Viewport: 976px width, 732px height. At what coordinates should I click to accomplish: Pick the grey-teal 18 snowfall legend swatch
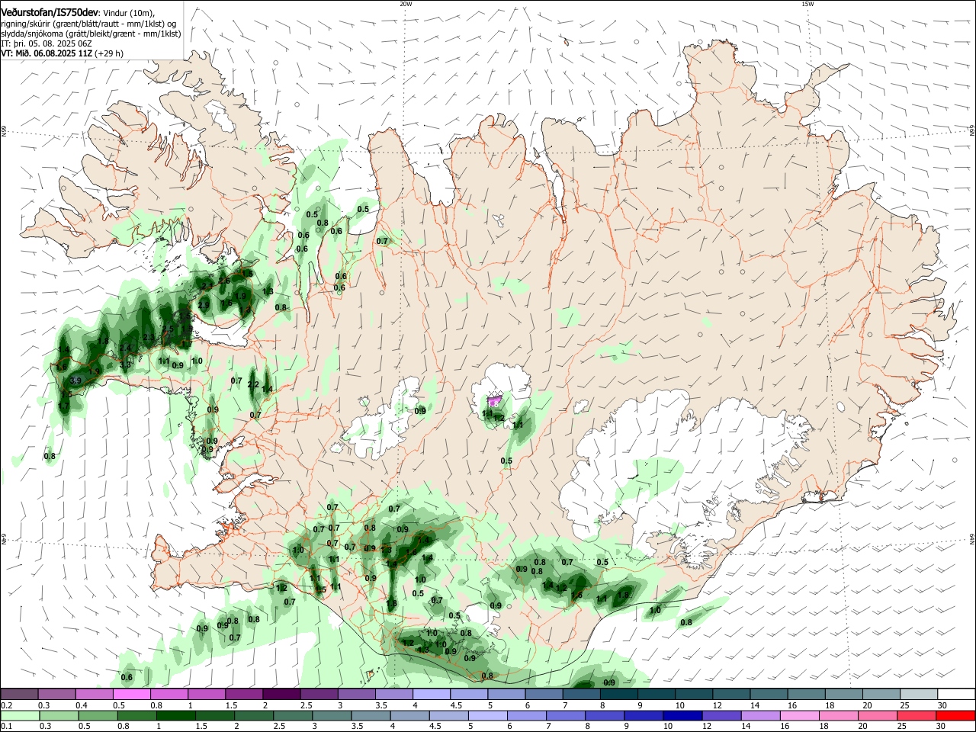pyautogui.click(x=843, y=694)
